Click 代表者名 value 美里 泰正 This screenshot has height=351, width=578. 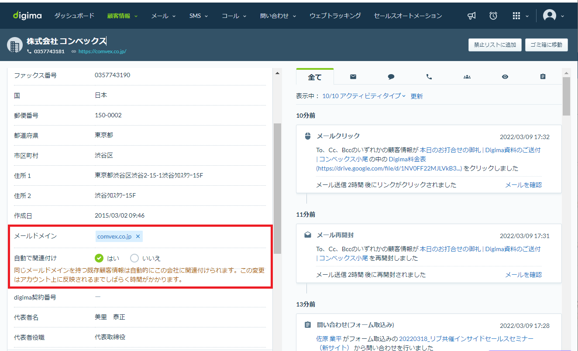click(110, 317)
